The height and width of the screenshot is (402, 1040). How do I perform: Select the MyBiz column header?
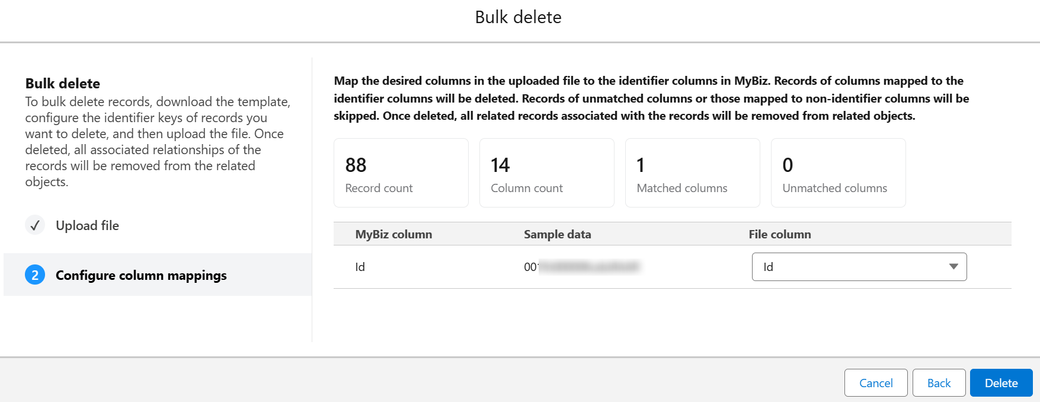(393, 234)
